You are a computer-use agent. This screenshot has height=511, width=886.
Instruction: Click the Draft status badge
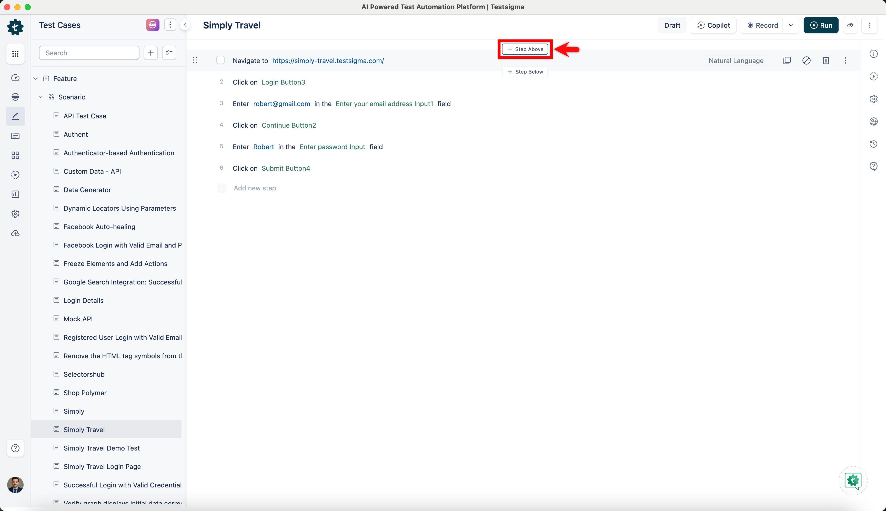[x=672, y=25]
